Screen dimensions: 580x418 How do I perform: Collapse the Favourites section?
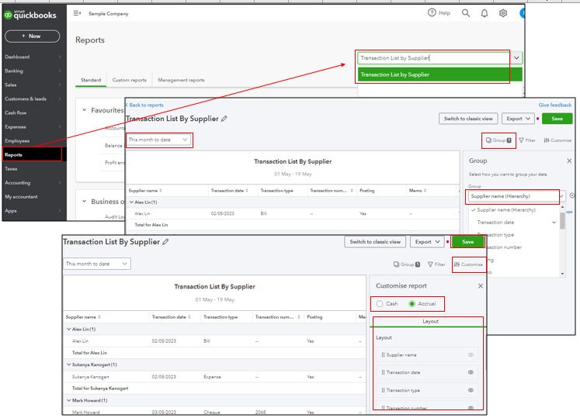click(x=84, y=110)
